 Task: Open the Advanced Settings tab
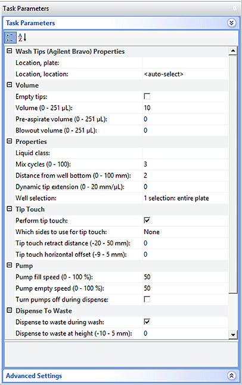(x=34, y=375)
